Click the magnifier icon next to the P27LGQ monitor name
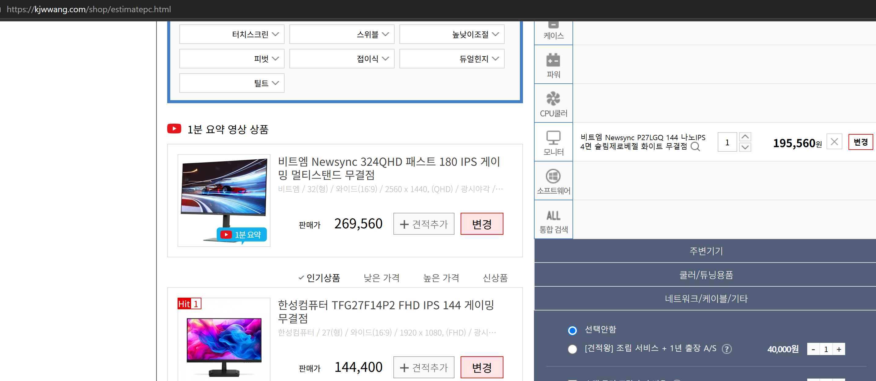Screen dimensions: 876x381 pos(695,146)
